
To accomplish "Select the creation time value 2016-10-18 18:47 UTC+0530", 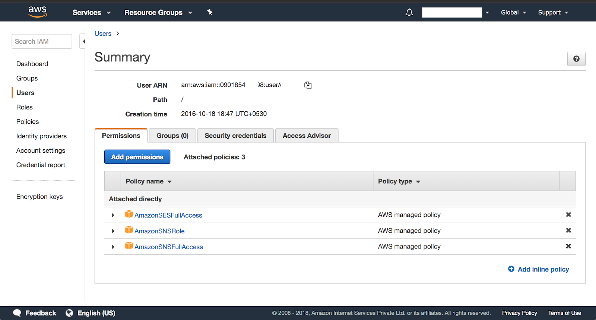I will click(224, 114).
